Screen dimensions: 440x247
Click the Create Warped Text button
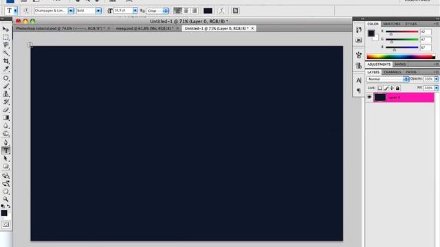(221, 11)
